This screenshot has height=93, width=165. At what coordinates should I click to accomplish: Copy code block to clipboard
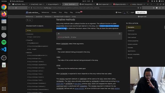120,34
